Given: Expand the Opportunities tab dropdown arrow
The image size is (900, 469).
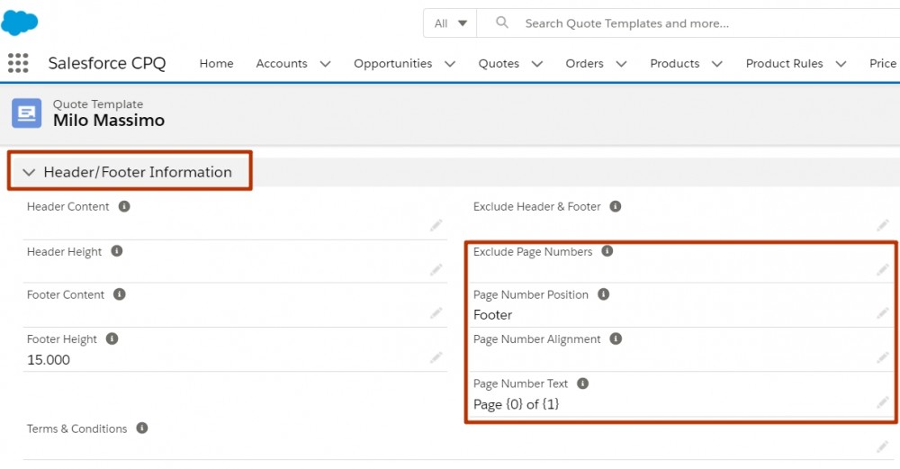Looking at the screenshot, I should coord(450,64).
